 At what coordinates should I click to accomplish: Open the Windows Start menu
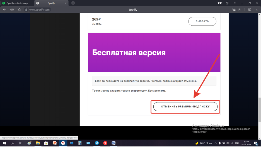tap(4, 143)
